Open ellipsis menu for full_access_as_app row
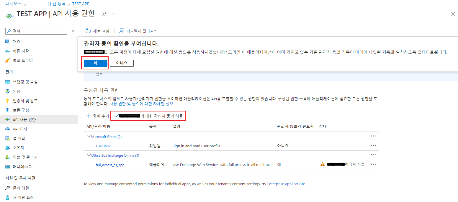458x202 pixels. coord(373,164)
